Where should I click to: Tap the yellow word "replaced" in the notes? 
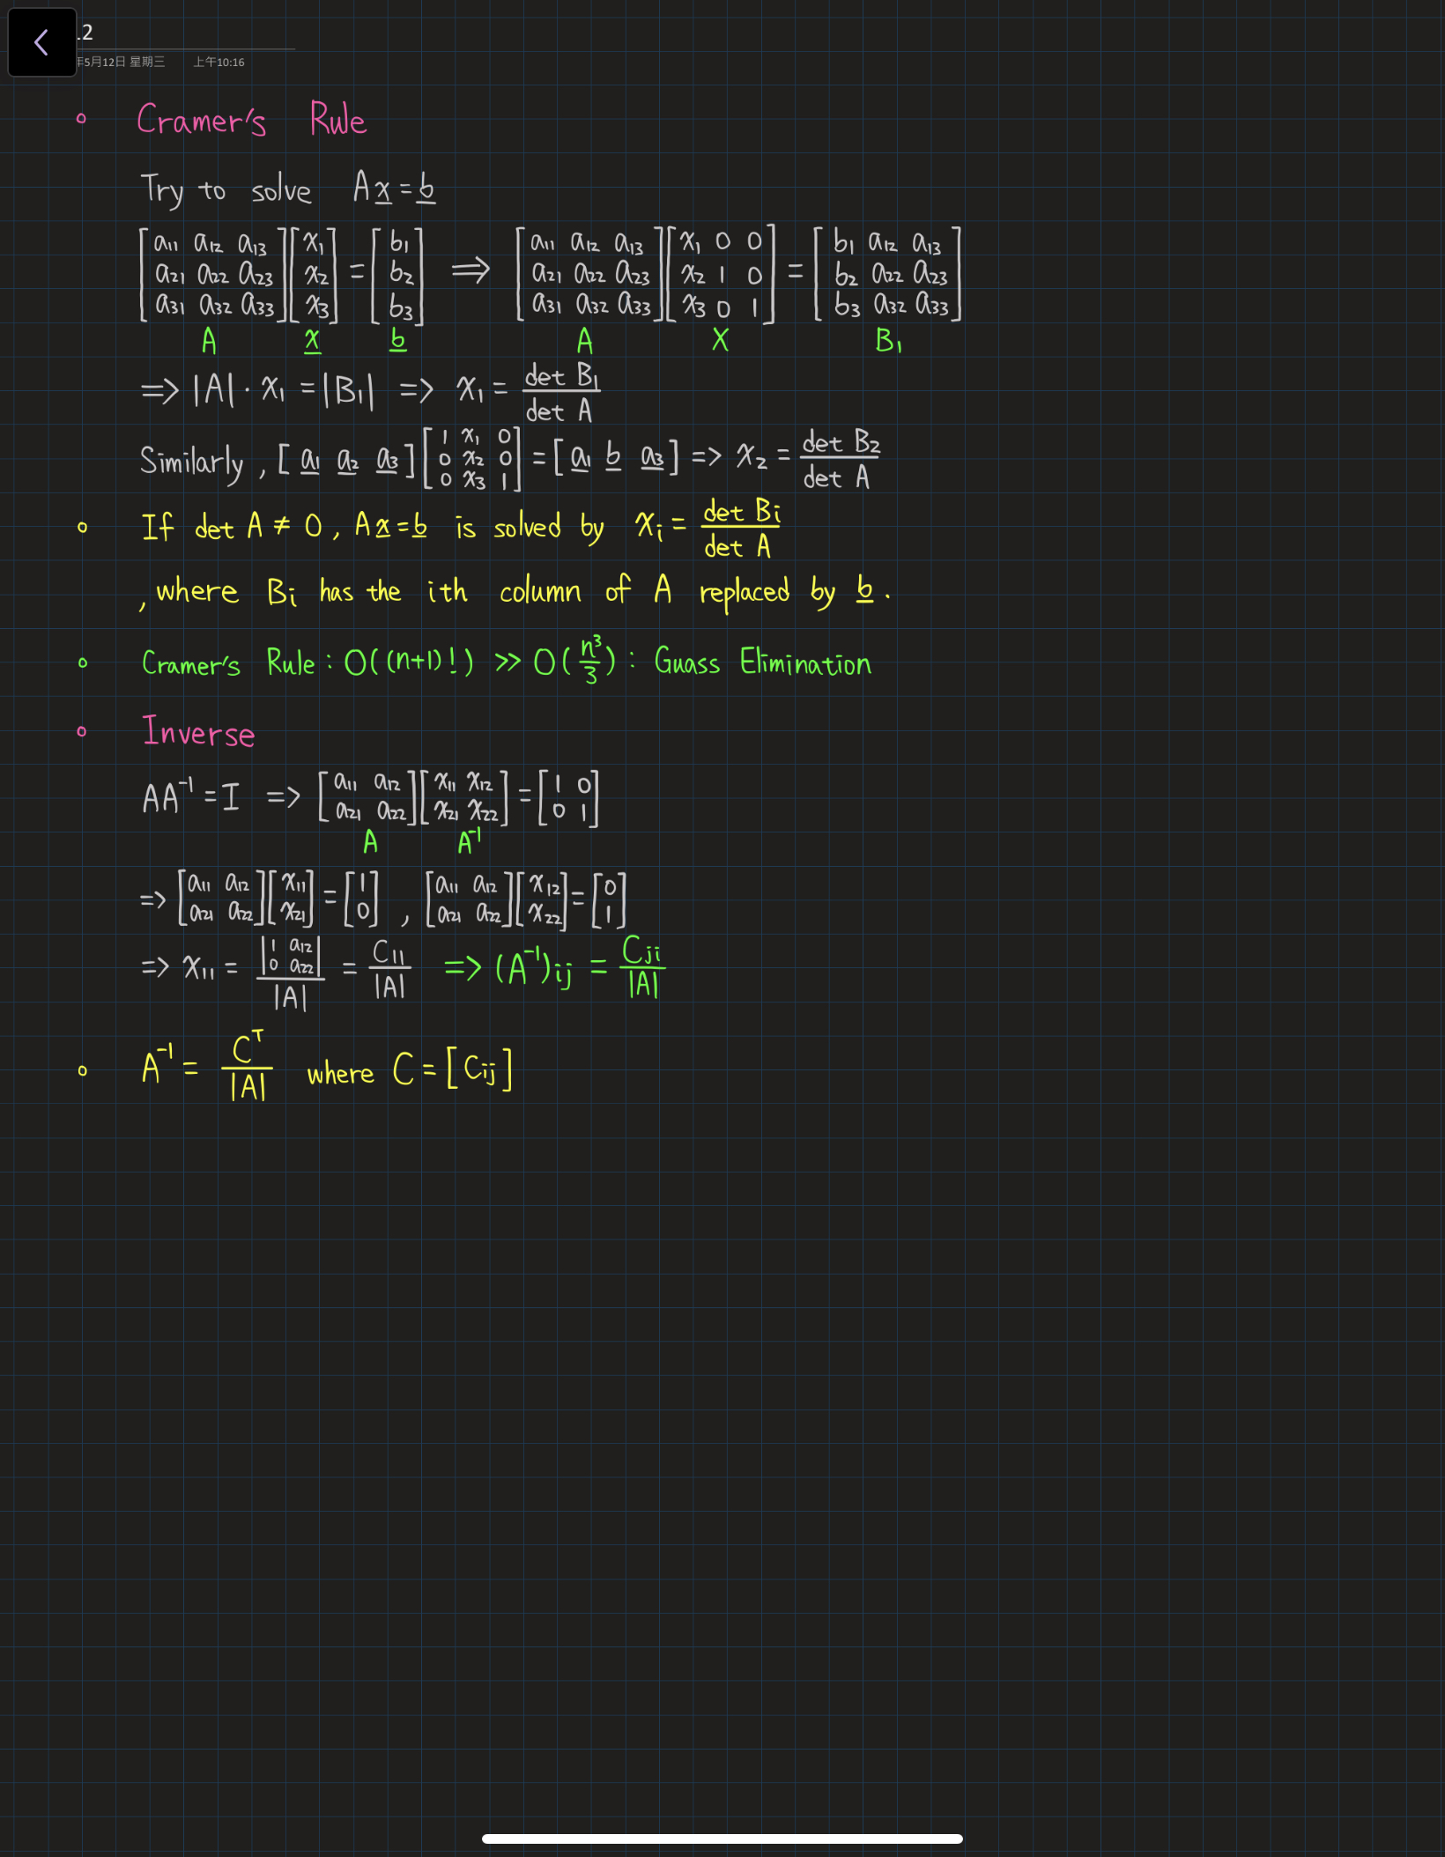(x=744, y=592)
